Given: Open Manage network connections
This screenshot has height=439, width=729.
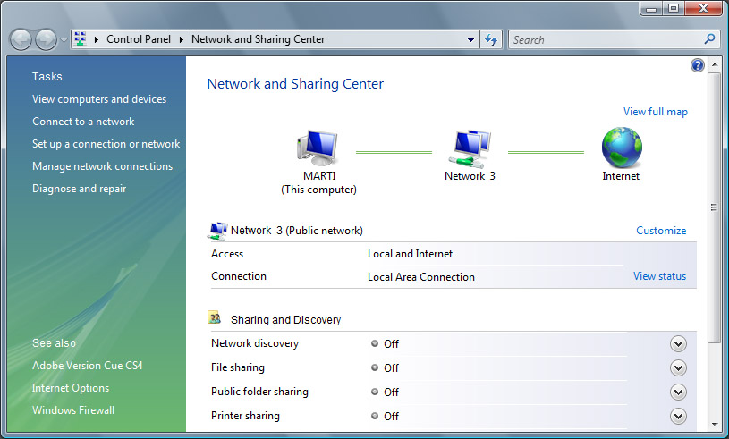Looking at the screenshot, I should [102, 165].
